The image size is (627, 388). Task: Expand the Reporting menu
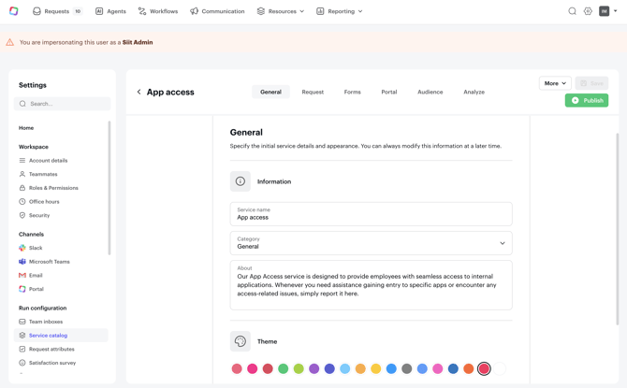[x=340, y=11]
